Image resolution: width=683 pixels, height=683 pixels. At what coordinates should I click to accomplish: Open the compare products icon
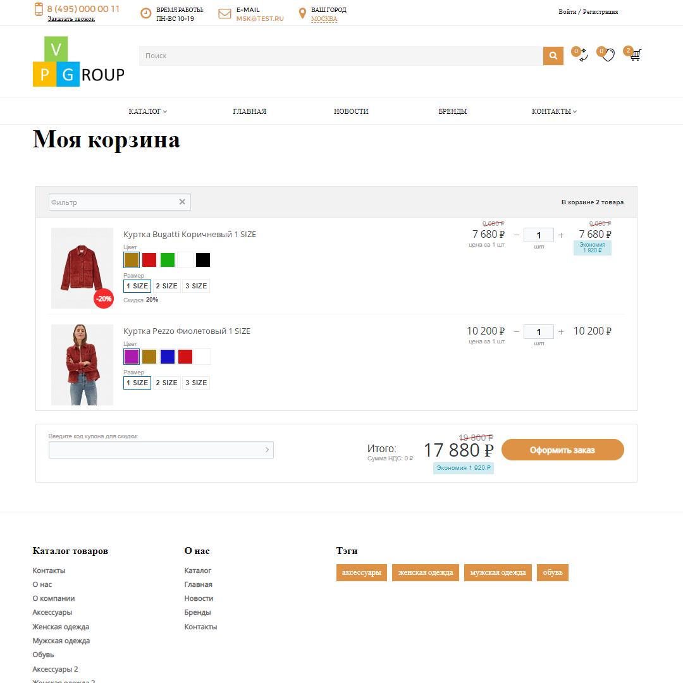(x=582, y=56)
